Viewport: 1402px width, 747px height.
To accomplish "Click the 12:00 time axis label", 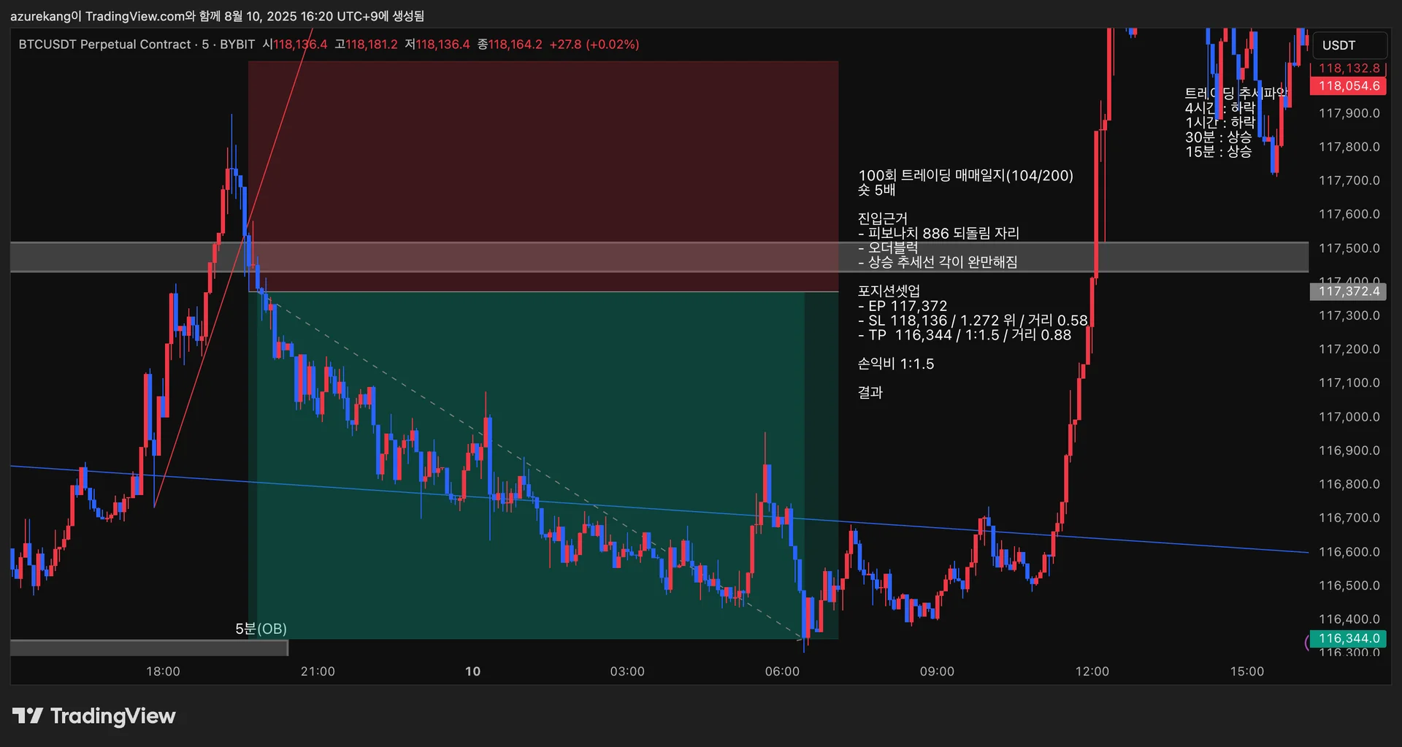I will (x=1092, y=672).
